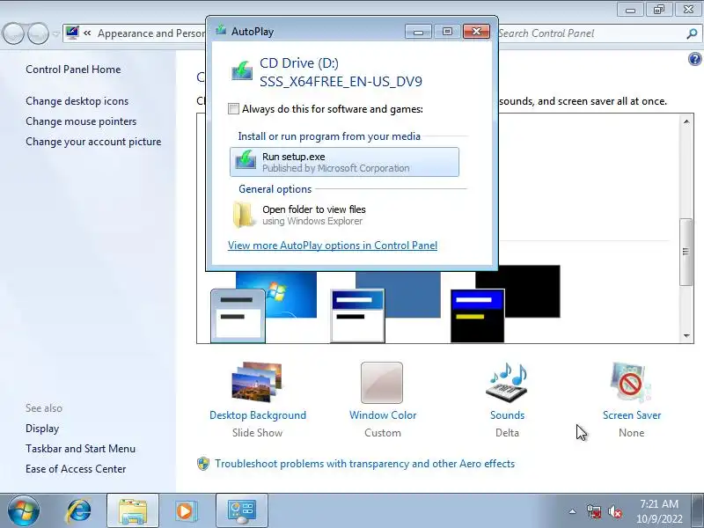Image resolution: width=704 pixels, height=528 pixels.
Task: Open Windows Explorer from taskbar
Action: 133,511
